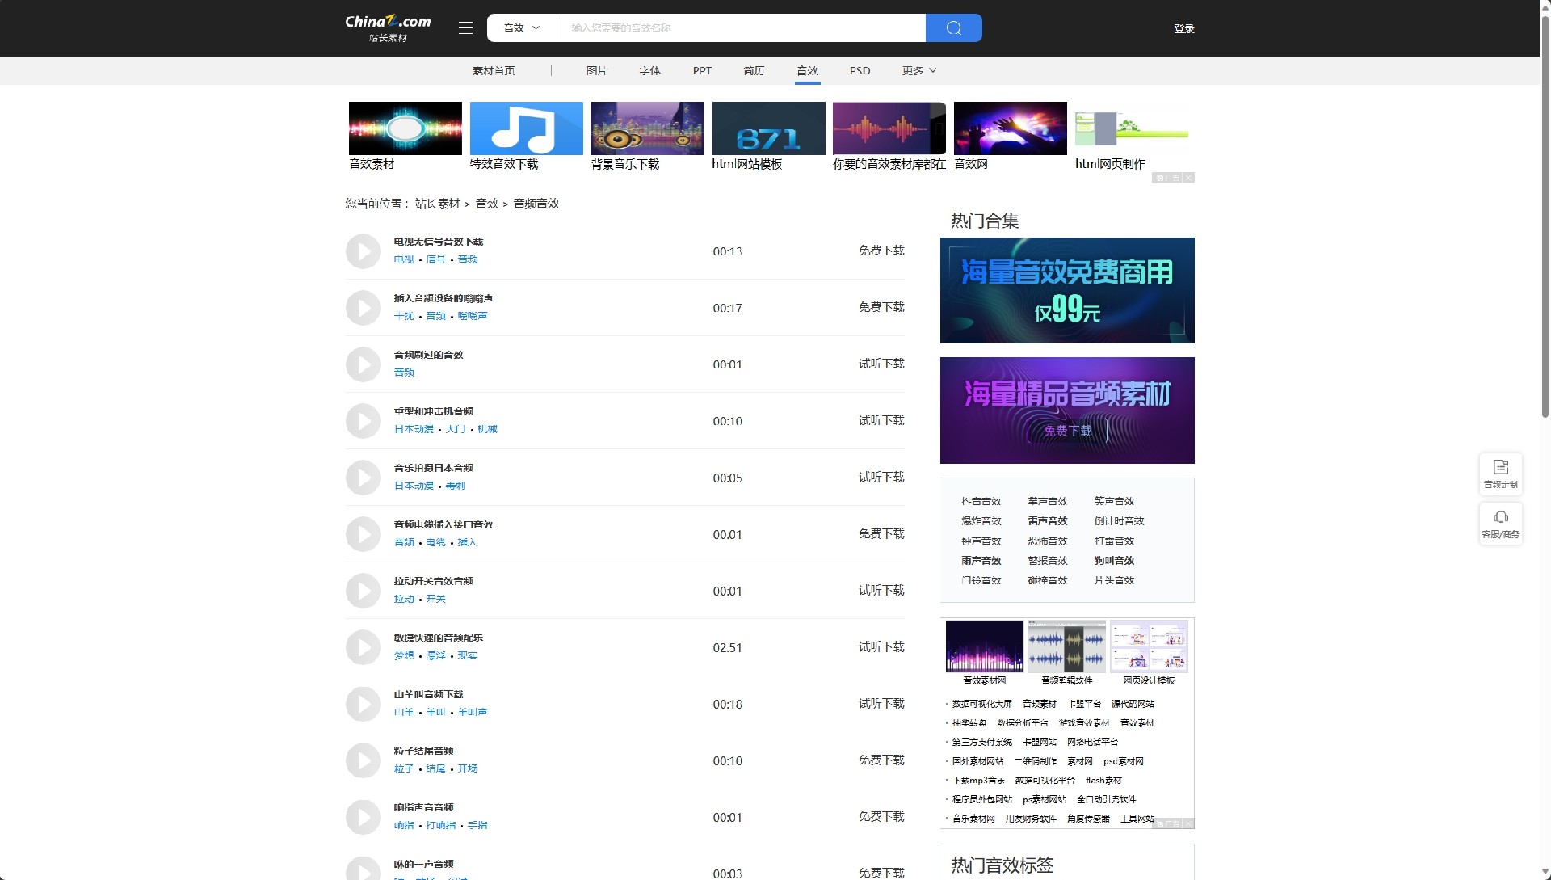Select the 狗叫音效 tag in 热门合集

pyautogui.click(x=1114, y=560)
